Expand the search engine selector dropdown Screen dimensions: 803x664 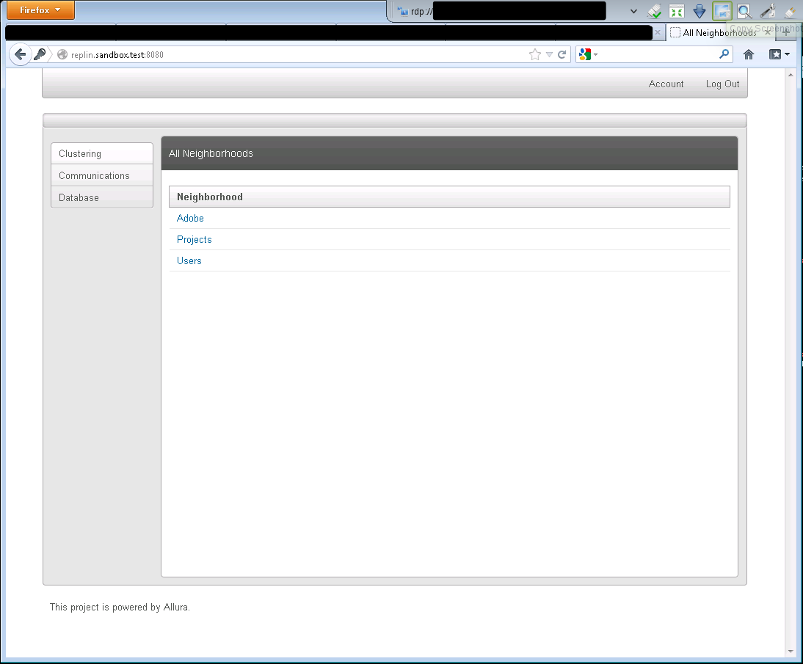(588, 54)
